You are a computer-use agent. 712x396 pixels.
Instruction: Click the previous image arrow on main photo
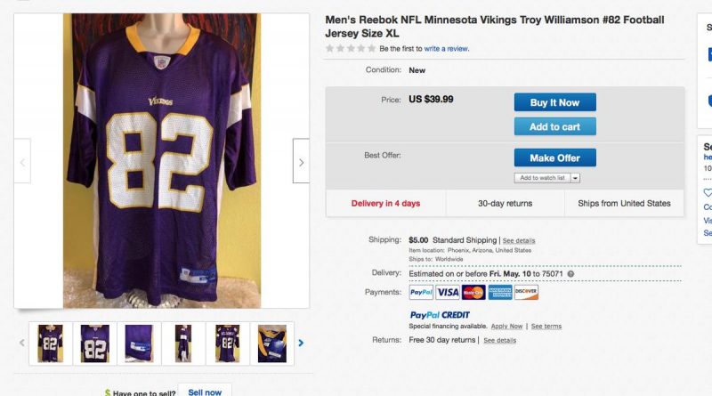point(22,161)
